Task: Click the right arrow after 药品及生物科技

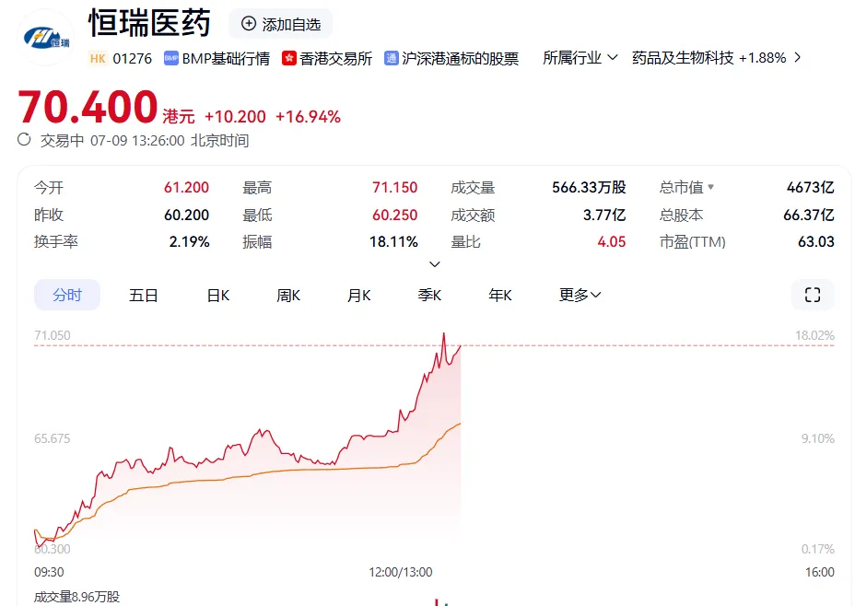Action: point(797,57)
